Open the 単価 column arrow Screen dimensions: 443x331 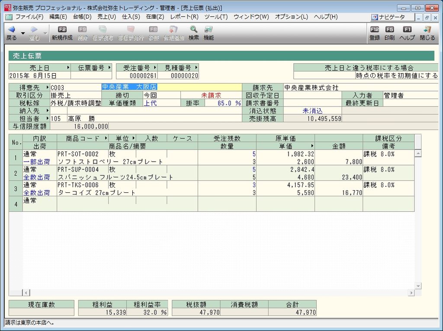coord(312,146)
